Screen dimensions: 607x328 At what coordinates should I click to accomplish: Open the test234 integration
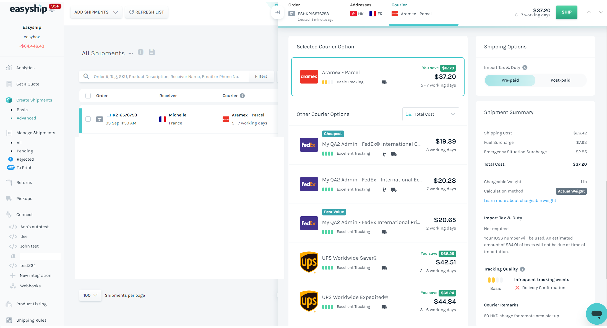click(x=28, y=265)
